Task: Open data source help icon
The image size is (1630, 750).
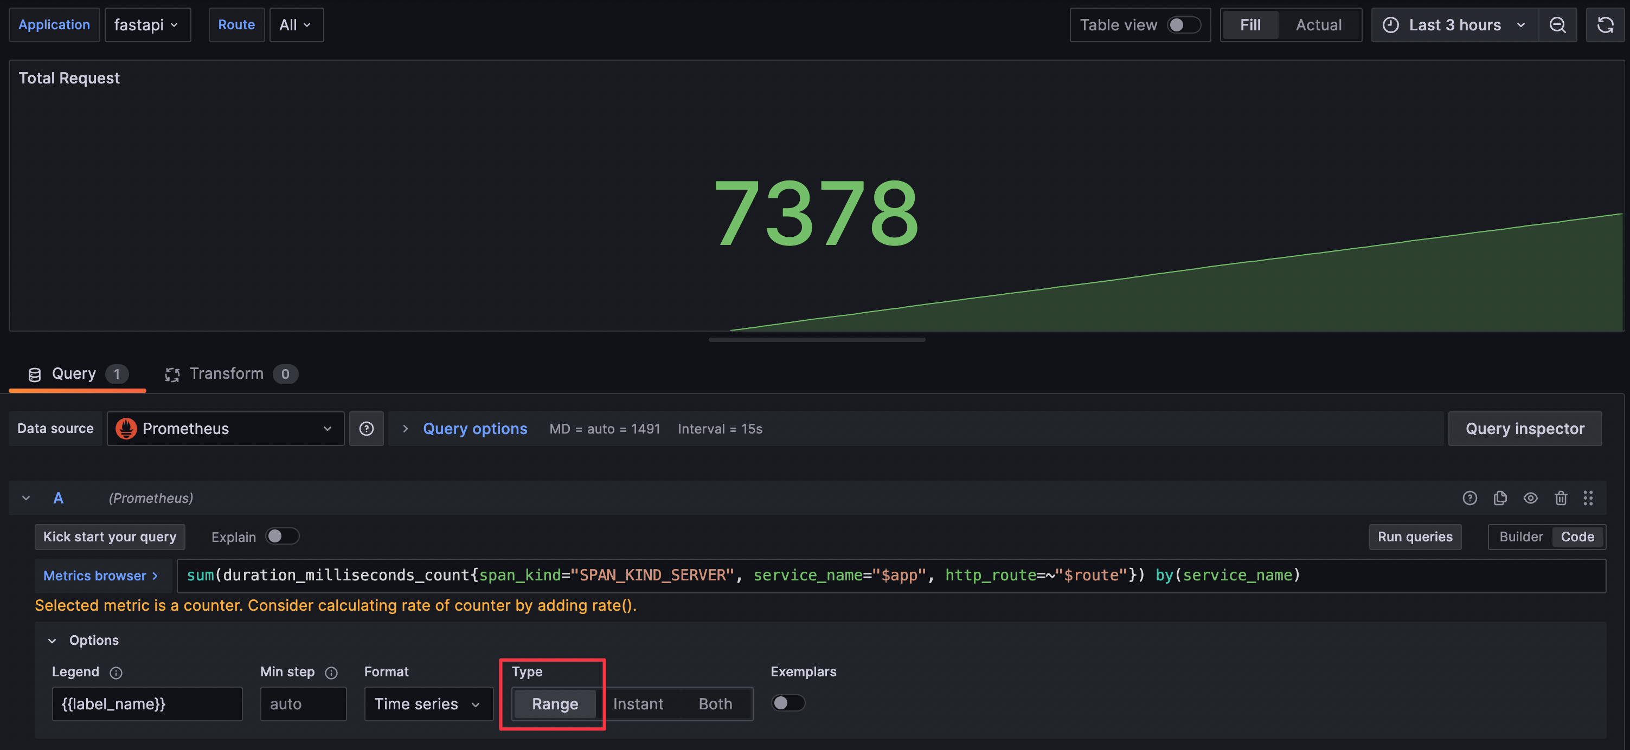Action: (x=367, y=429)
